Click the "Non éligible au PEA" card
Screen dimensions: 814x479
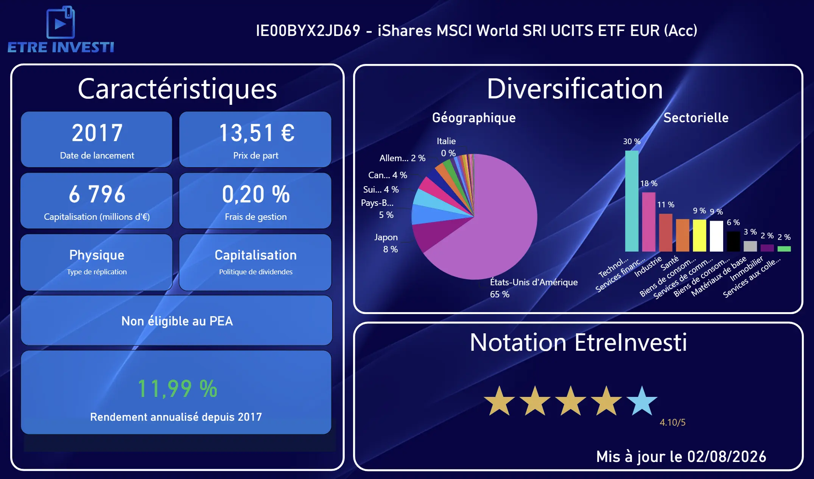177,320
